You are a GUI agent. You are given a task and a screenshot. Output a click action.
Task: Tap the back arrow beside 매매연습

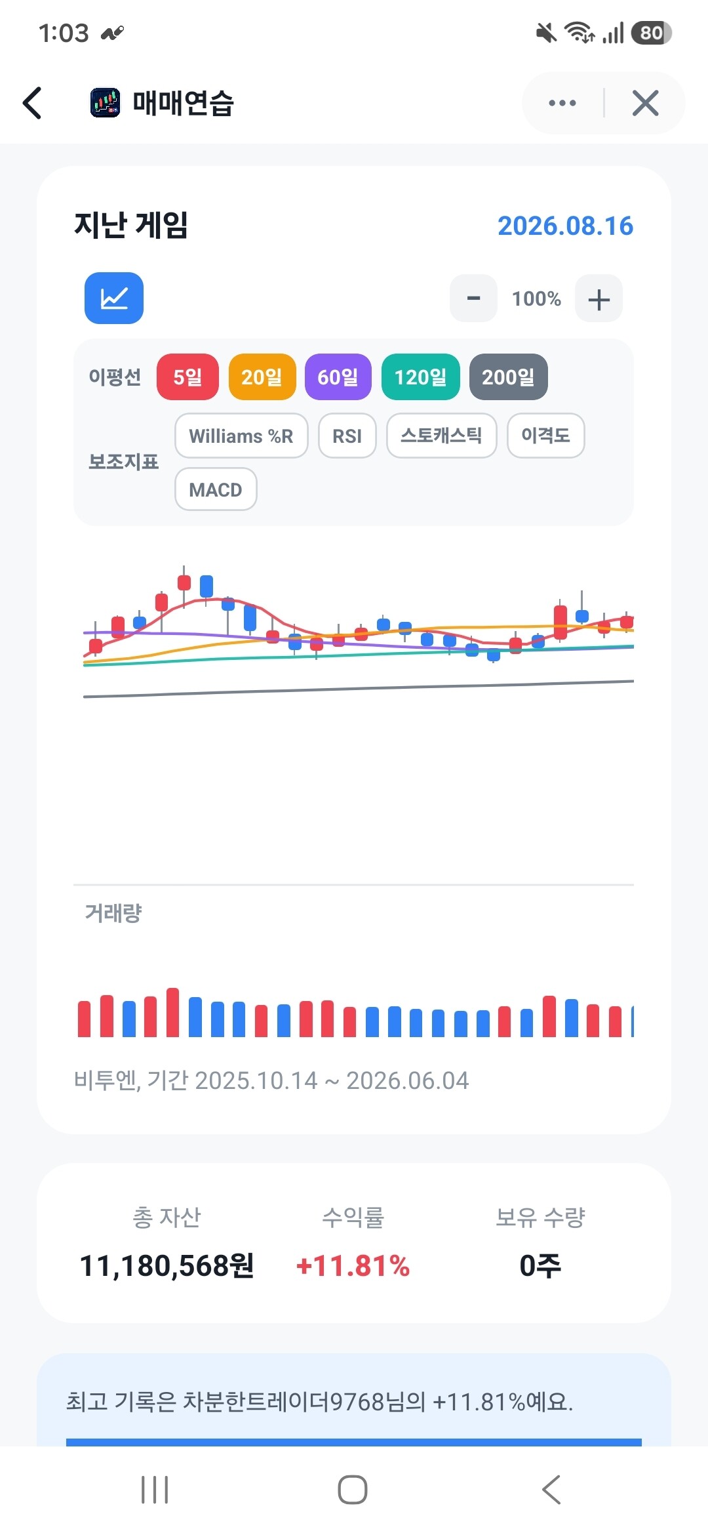point(32,103)
